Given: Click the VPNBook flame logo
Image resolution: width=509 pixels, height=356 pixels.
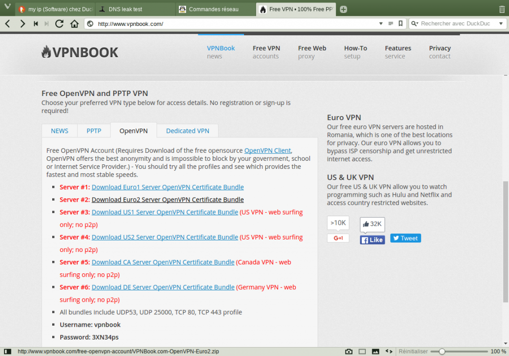Looking at the screenshot, I should tap(80, 52).
